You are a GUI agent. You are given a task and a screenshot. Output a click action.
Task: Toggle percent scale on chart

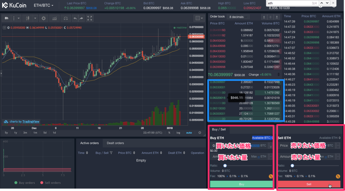[169, 133]
